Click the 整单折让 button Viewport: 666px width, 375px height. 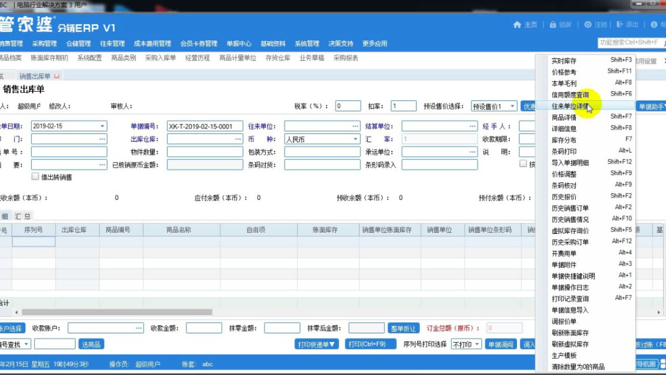click(403, 328)
